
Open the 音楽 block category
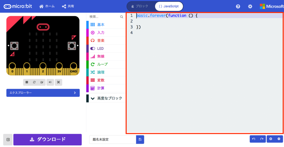[x=106, y=41]
